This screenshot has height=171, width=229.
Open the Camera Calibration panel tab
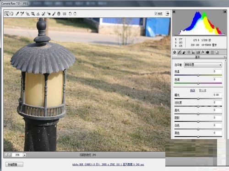[x=207, y=52]
